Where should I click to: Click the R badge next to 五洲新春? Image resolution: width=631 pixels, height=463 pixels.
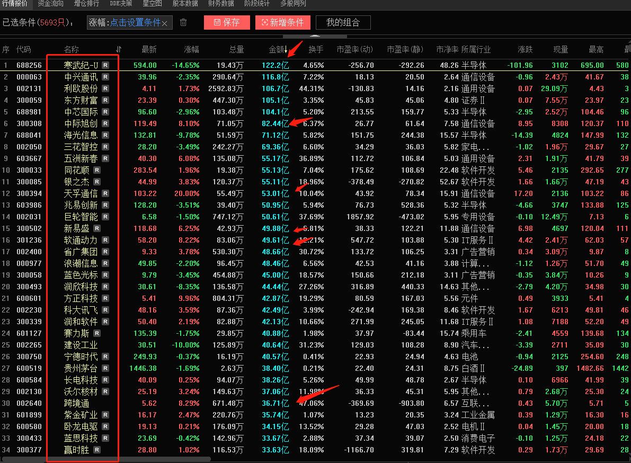105,158
